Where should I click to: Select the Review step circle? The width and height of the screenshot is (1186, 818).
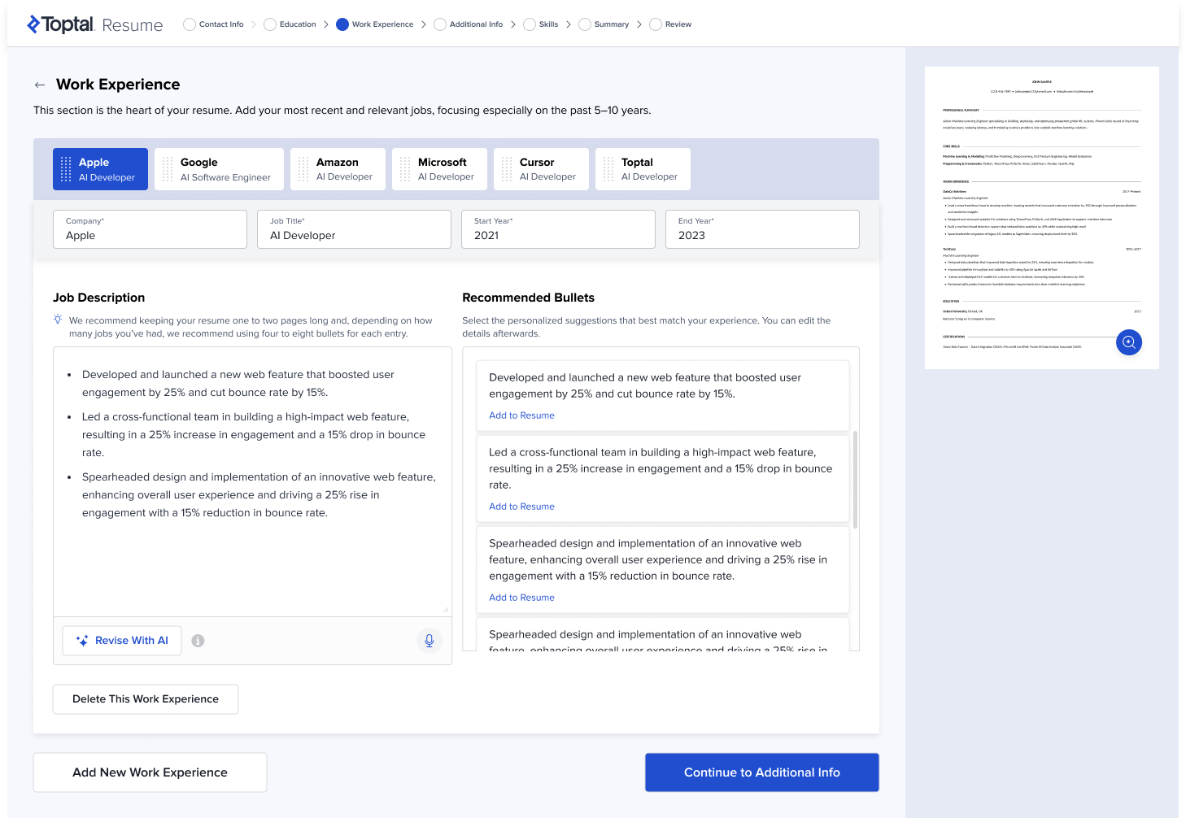656,24
